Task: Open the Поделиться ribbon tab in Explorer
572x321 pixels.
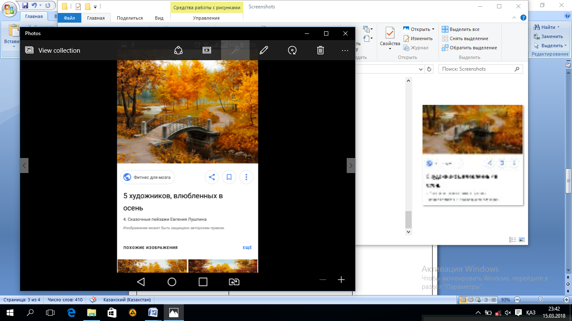Action: pyautogui.click(x=130, y=18)
